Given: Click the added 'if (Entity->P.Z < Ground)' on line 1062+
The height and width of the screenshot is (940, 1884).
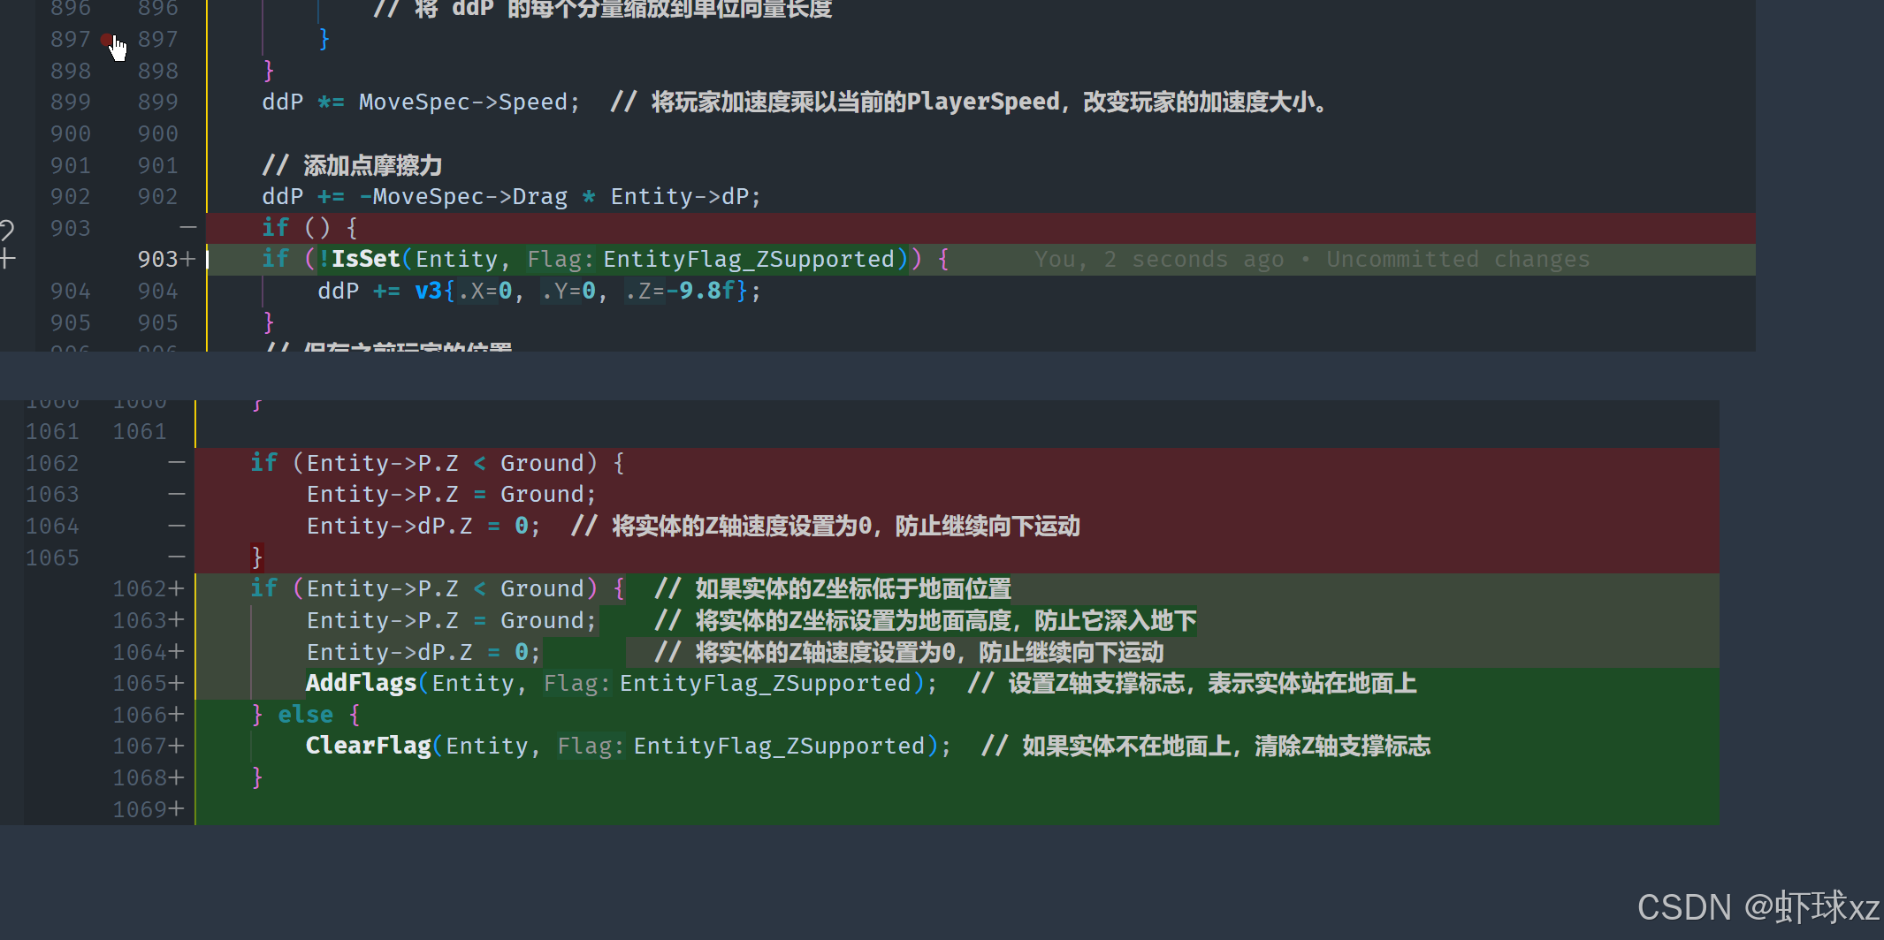Looking at the screenshot, I should coord(424,588).
